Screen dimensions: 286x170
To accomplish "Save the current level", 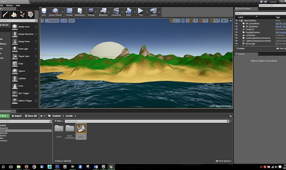I will point(44,12).
